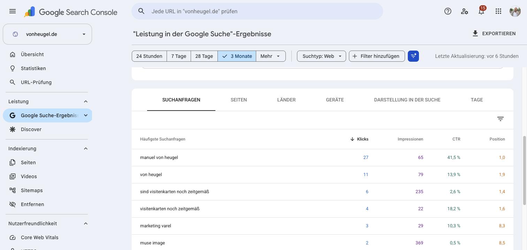Open Statistiken in the sidebar
Screen dimensions: 527x250
pyautogui.click(x=47, y=68)
